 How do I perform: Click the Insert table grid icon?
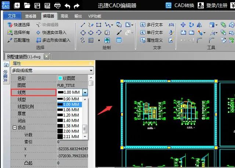pos(119,40)
